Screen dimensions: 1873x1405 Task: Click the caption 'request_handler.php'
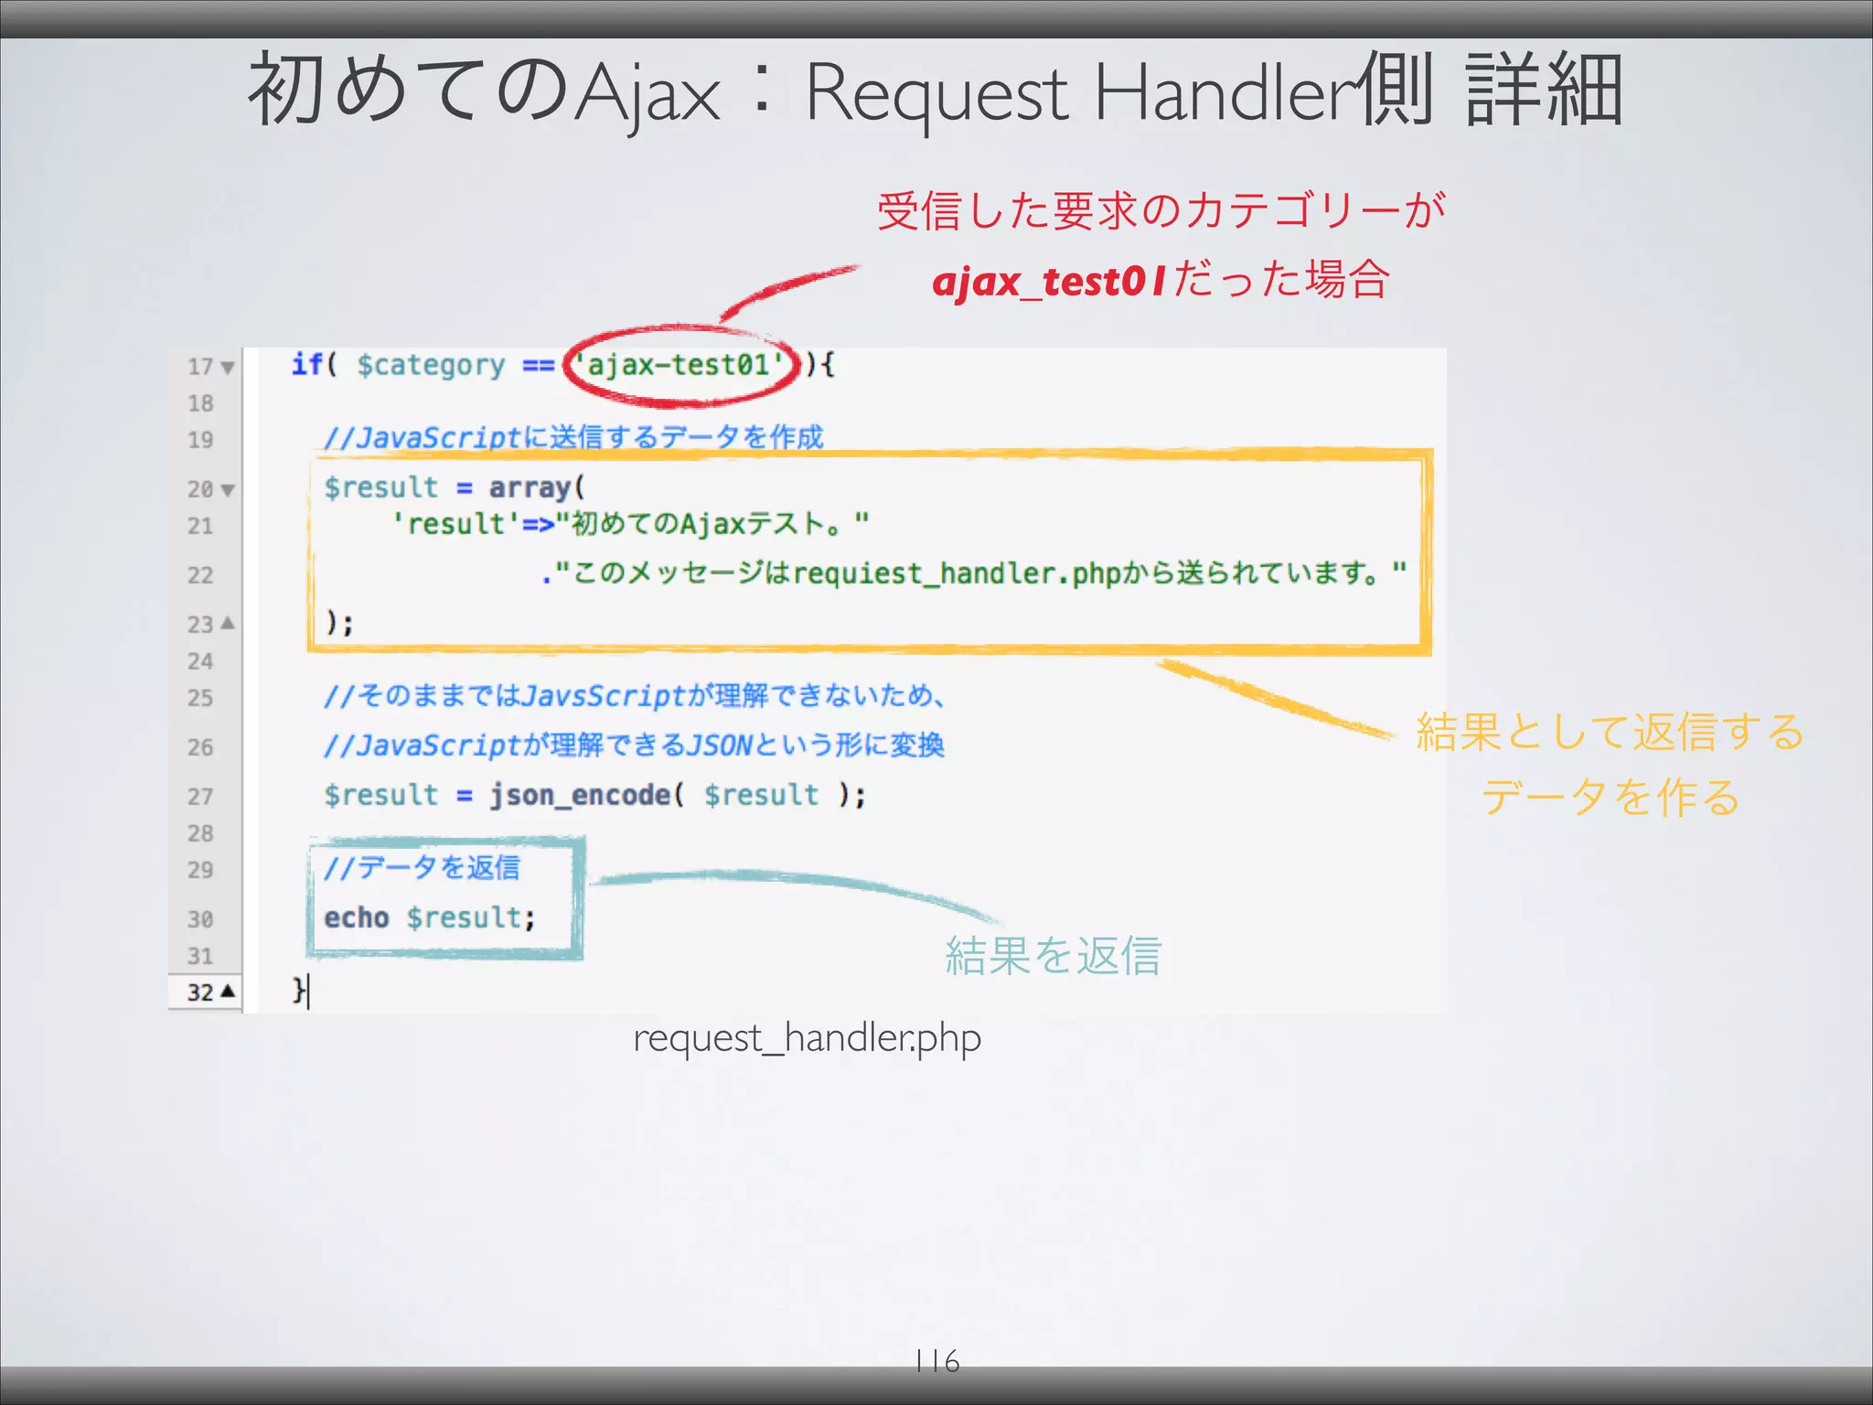point(807,1039)
